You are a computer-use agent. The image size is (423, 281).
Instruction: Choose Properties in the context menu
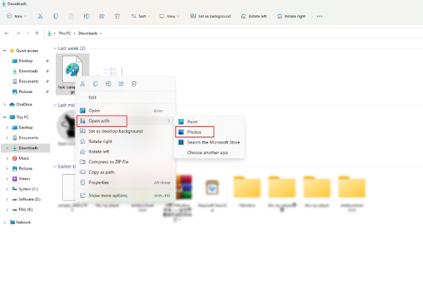pyautogui.click(x=125, y=182)
